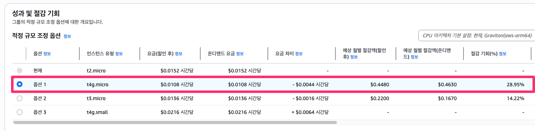This screenshot has width=535, height=131.
Task: Click 정보 link in 옵션 column header
Action: (47, 54)
